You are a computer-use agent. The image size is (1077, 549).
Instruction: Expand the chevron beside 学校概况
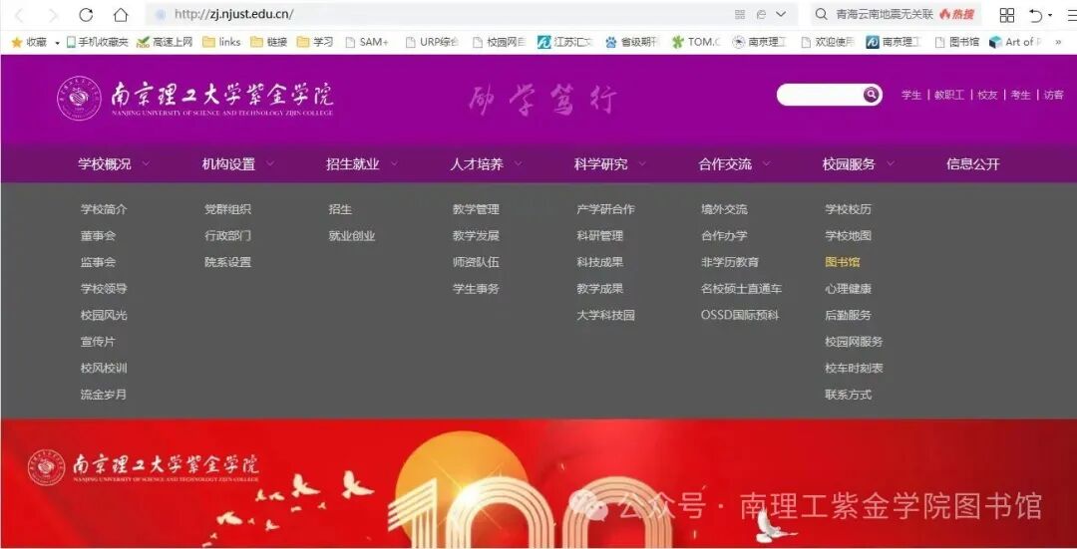tap(145, 164)
